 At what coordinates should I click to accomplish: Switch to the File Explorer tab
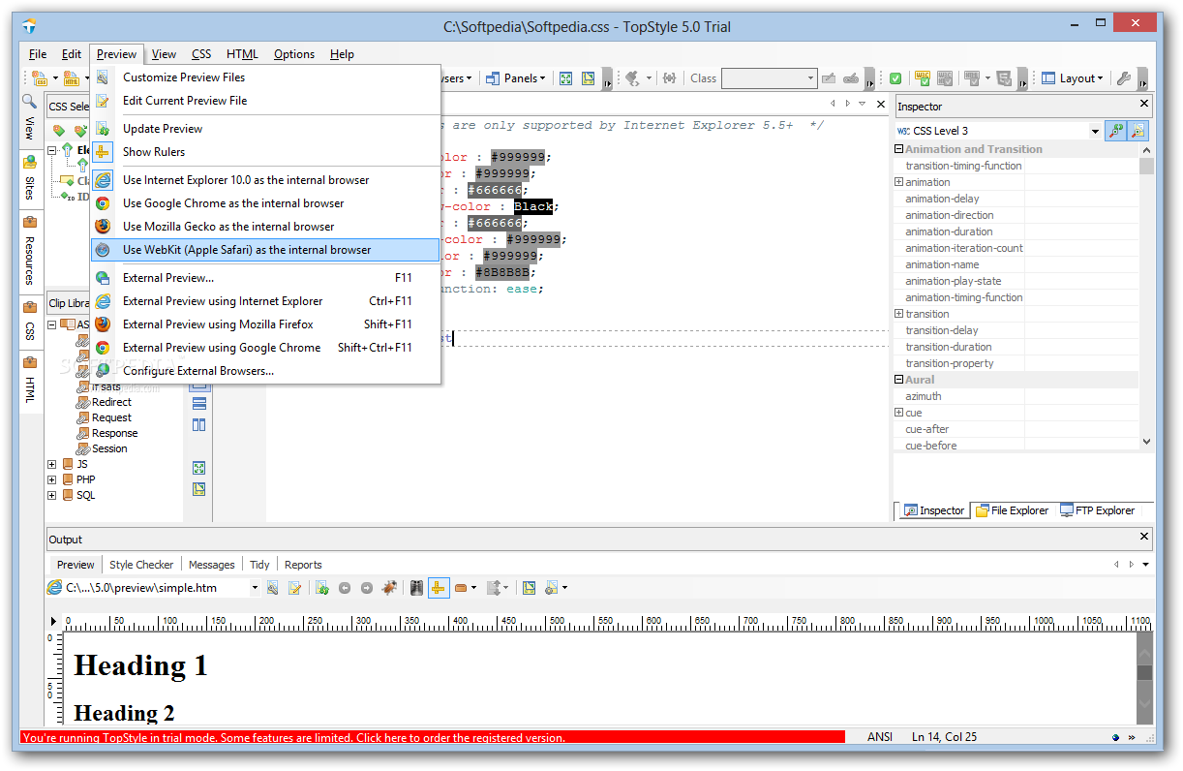click(x=1013, y=510)
